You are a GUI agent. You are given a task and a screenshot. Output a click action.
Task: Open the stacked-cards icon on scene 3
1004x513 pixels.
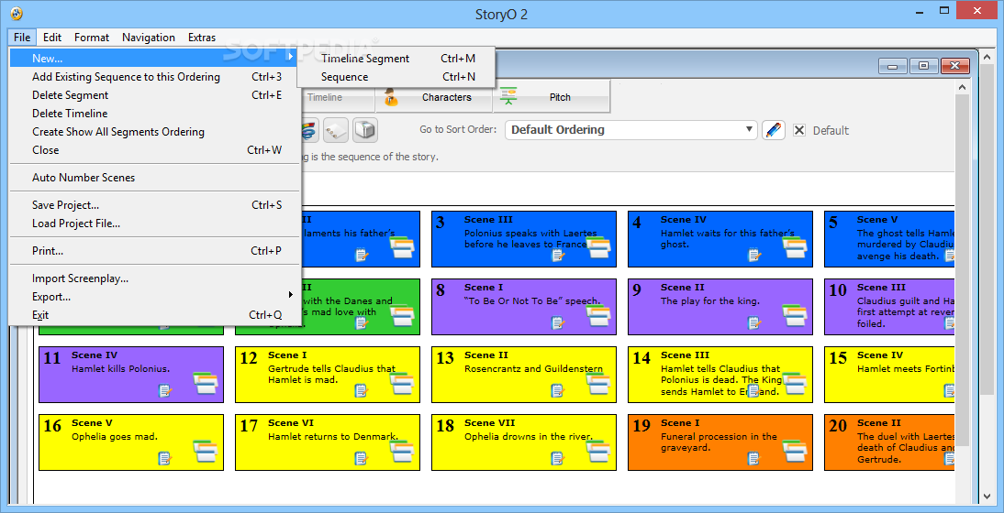point(598,247)
